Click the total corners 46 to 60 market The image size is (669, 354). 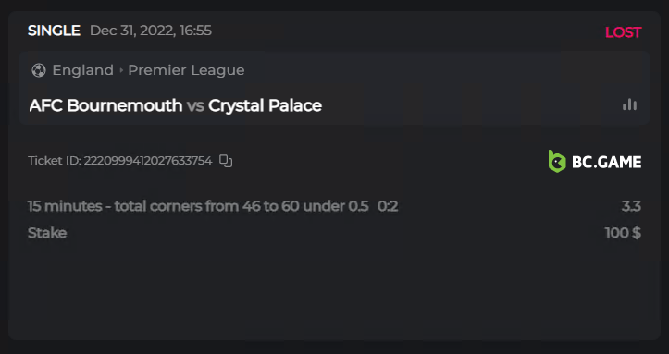pyautogui.click(x=198, y=206)
